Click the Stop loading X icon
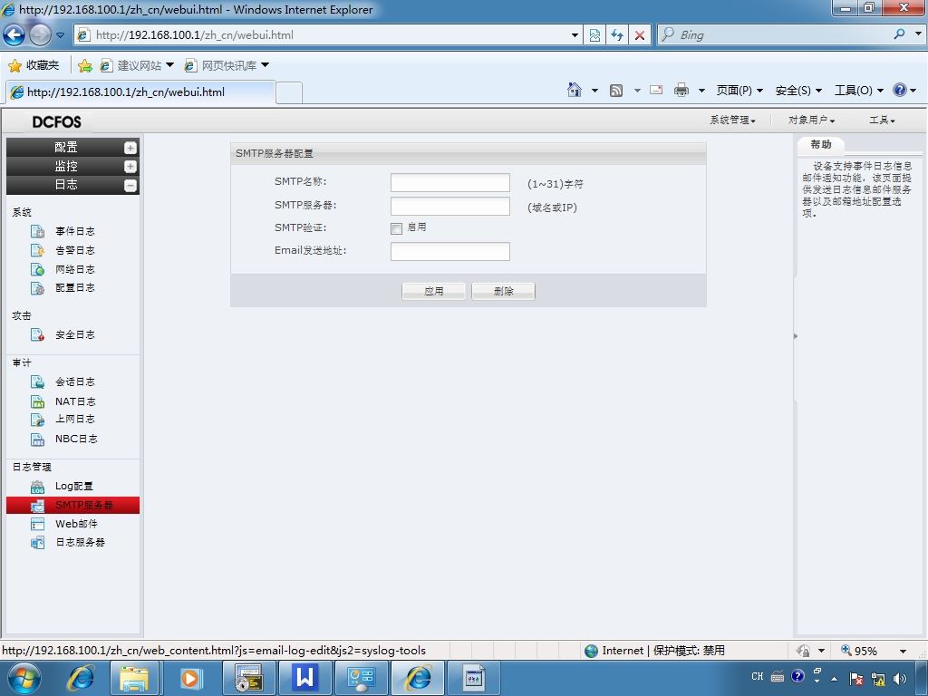 tap(640, 35)
